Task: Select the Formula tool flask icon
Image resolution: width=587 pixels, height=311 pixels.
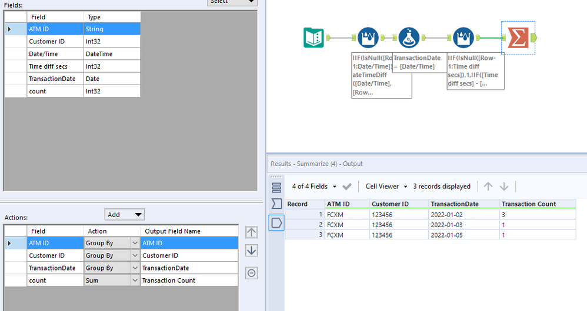Action: tap(409, 38)
